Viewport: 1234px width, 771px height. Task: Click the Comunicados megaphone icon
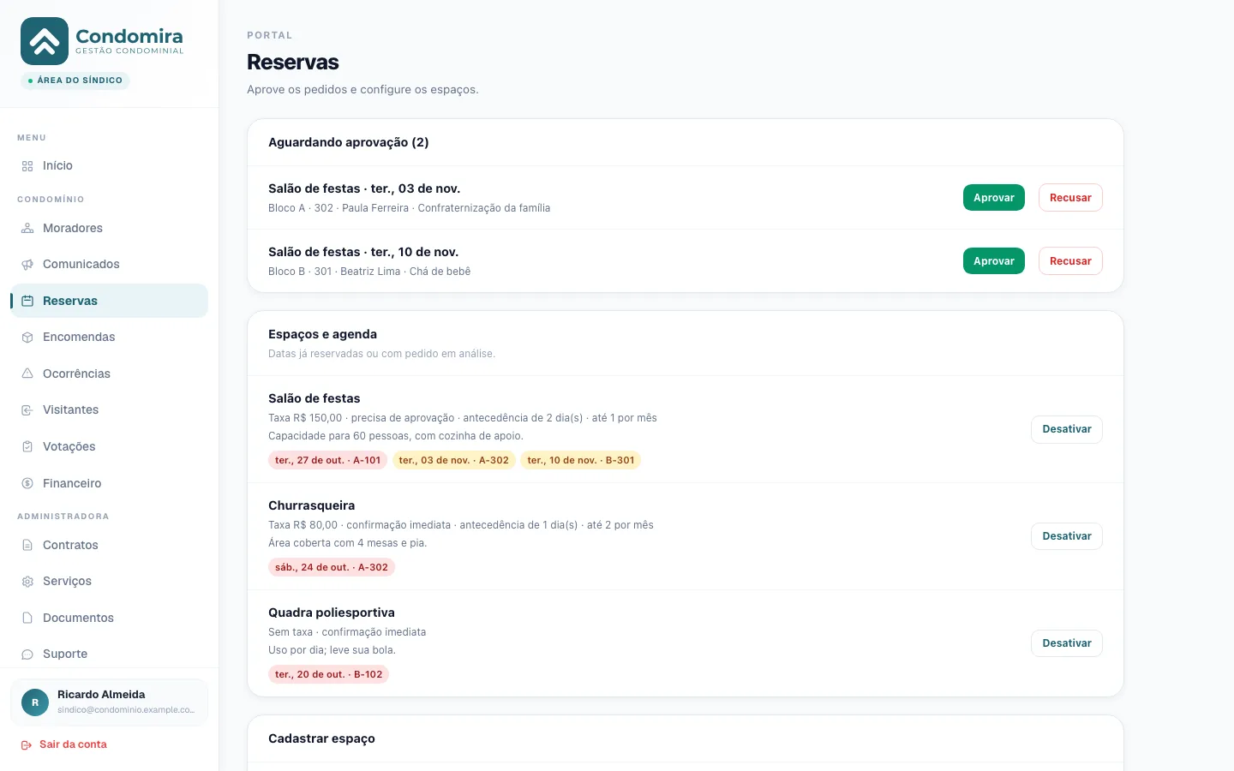pos(27,265)
